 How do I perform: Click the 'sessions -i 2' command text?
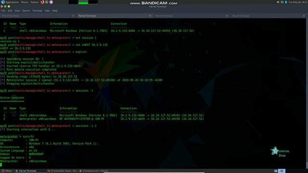pyautogui.click(x=86, y=126)
